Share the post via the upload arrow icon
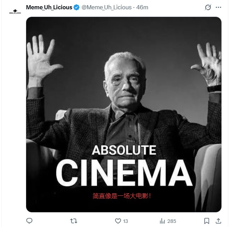 point(218,220)
